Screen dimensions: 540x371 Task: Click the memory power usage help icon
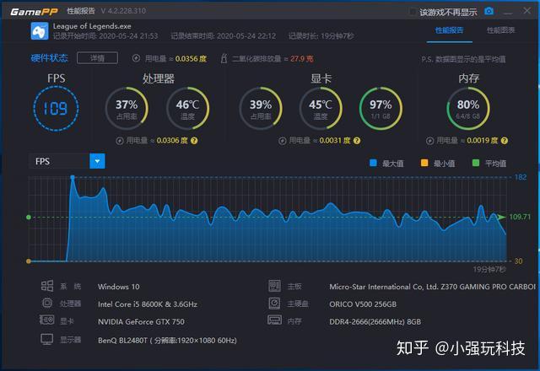(x=505, y=141)
